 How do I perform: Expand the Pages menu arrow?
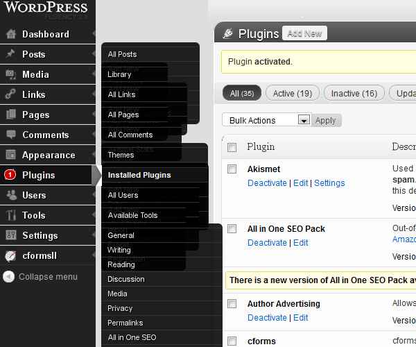click(94, 115)
